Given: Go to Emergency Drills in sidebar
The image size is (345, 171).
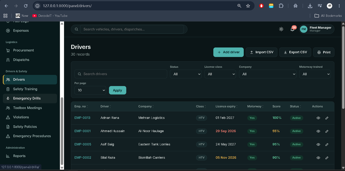Looking at the screenshot, I should pos(30,98).
